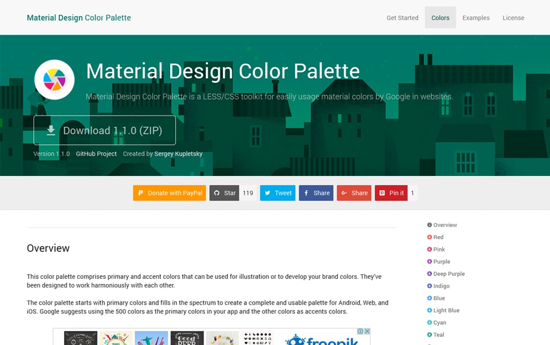Click the Twitter bird icon on the Tweet button
Image resolution: width=550 pixels, height=345 pixels.
pyautogui.click(x=268, y=193)
